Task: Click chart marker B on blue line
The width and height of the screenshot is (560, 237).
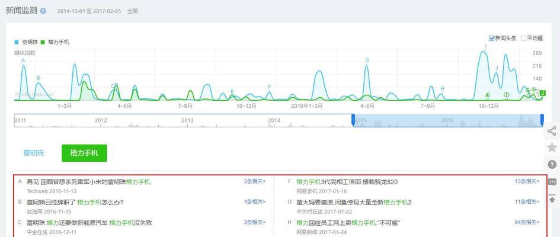Action: [x=38, y=78]
